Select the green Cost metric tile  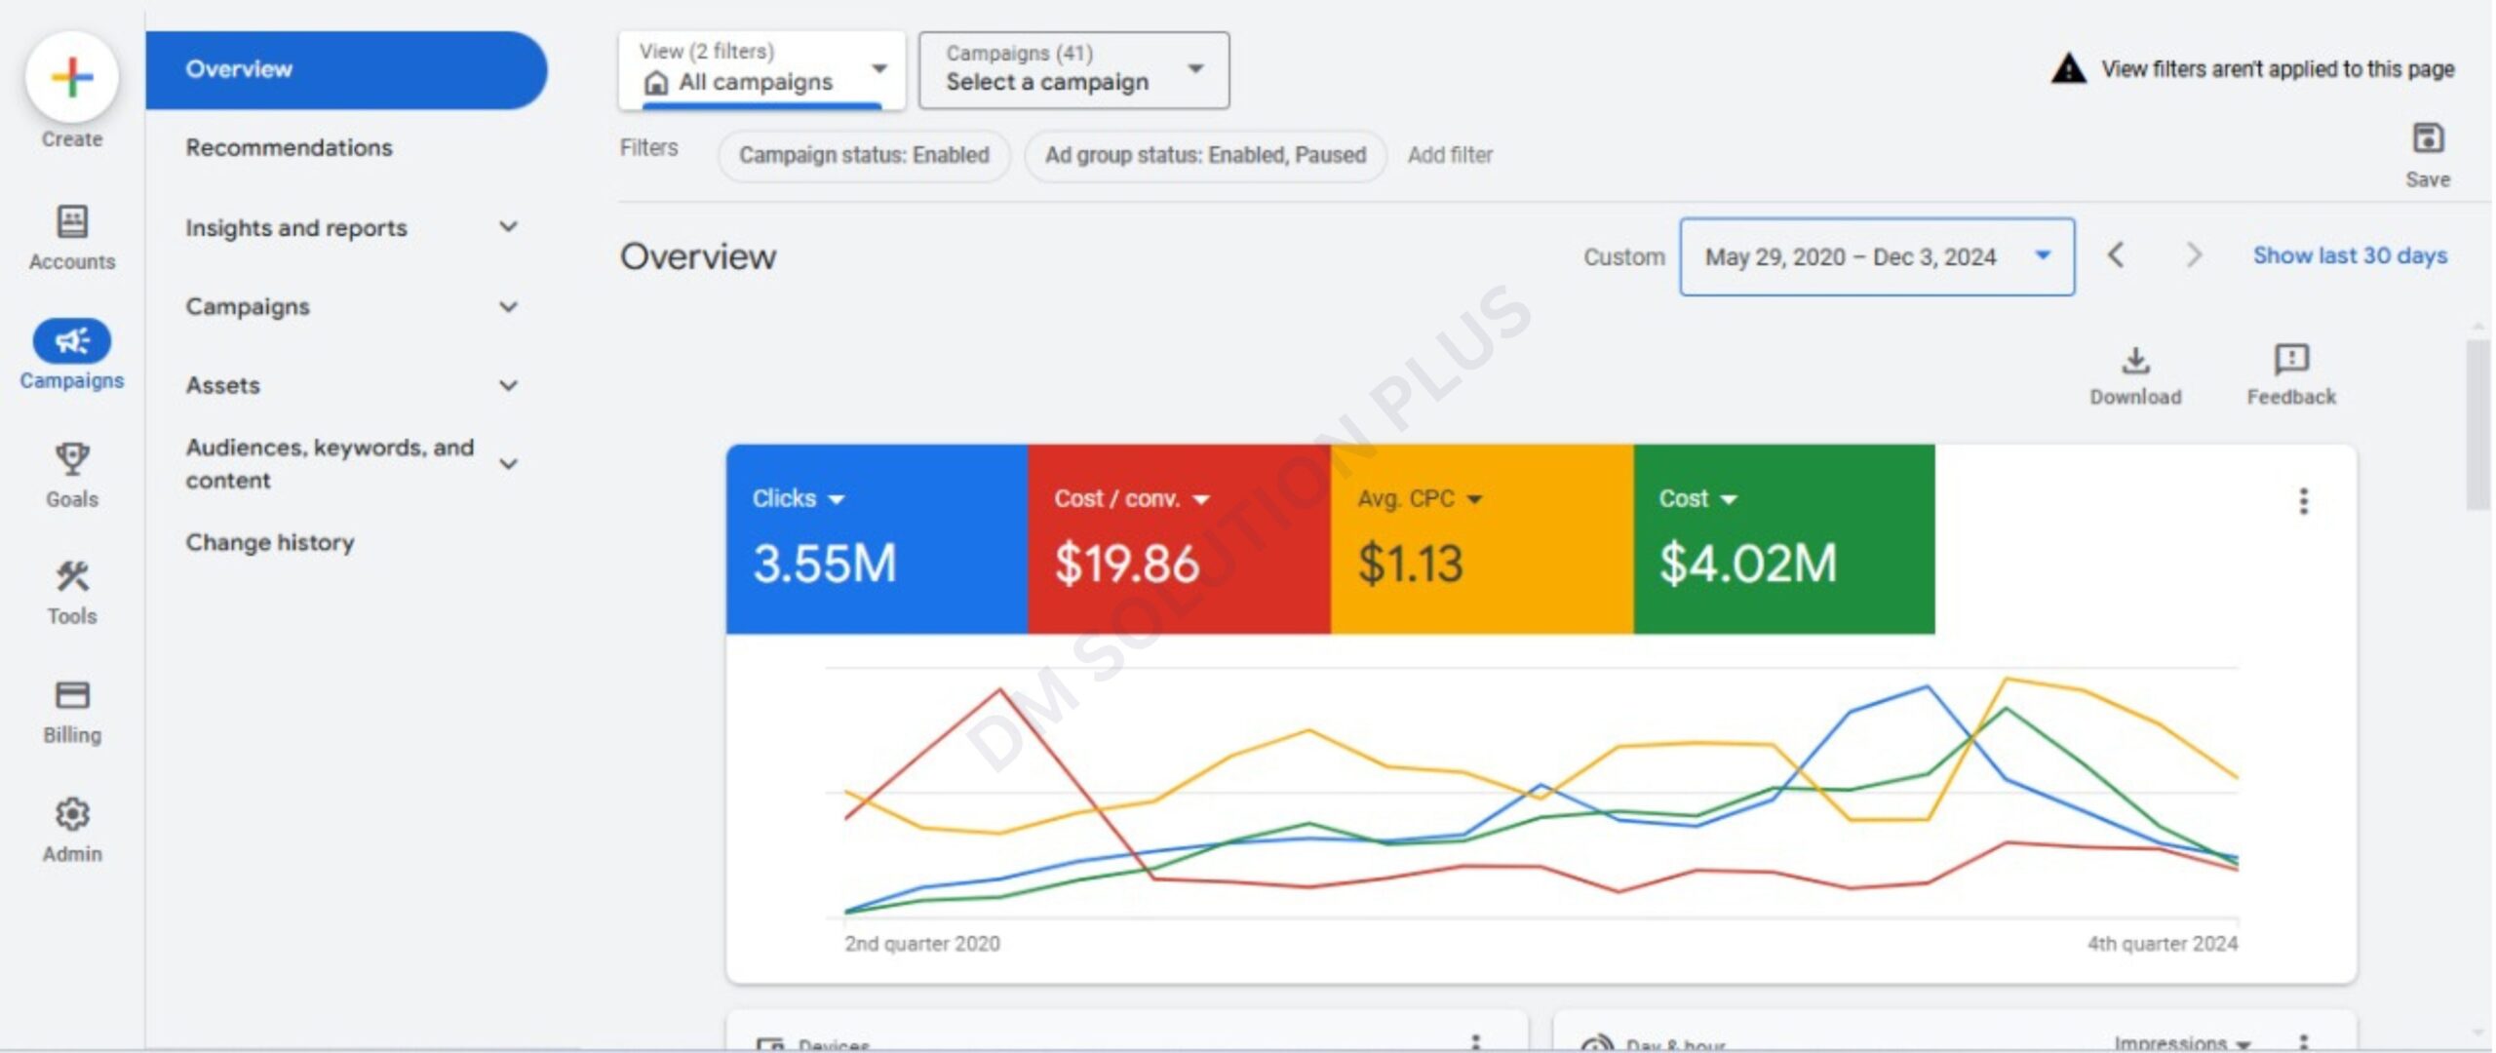(x=1782, y=540)
